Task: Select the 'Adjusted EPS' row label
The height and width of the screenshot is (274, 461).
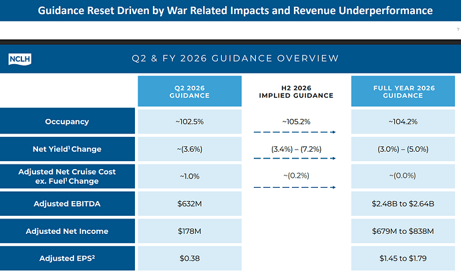Action: [x=67, y=259]
